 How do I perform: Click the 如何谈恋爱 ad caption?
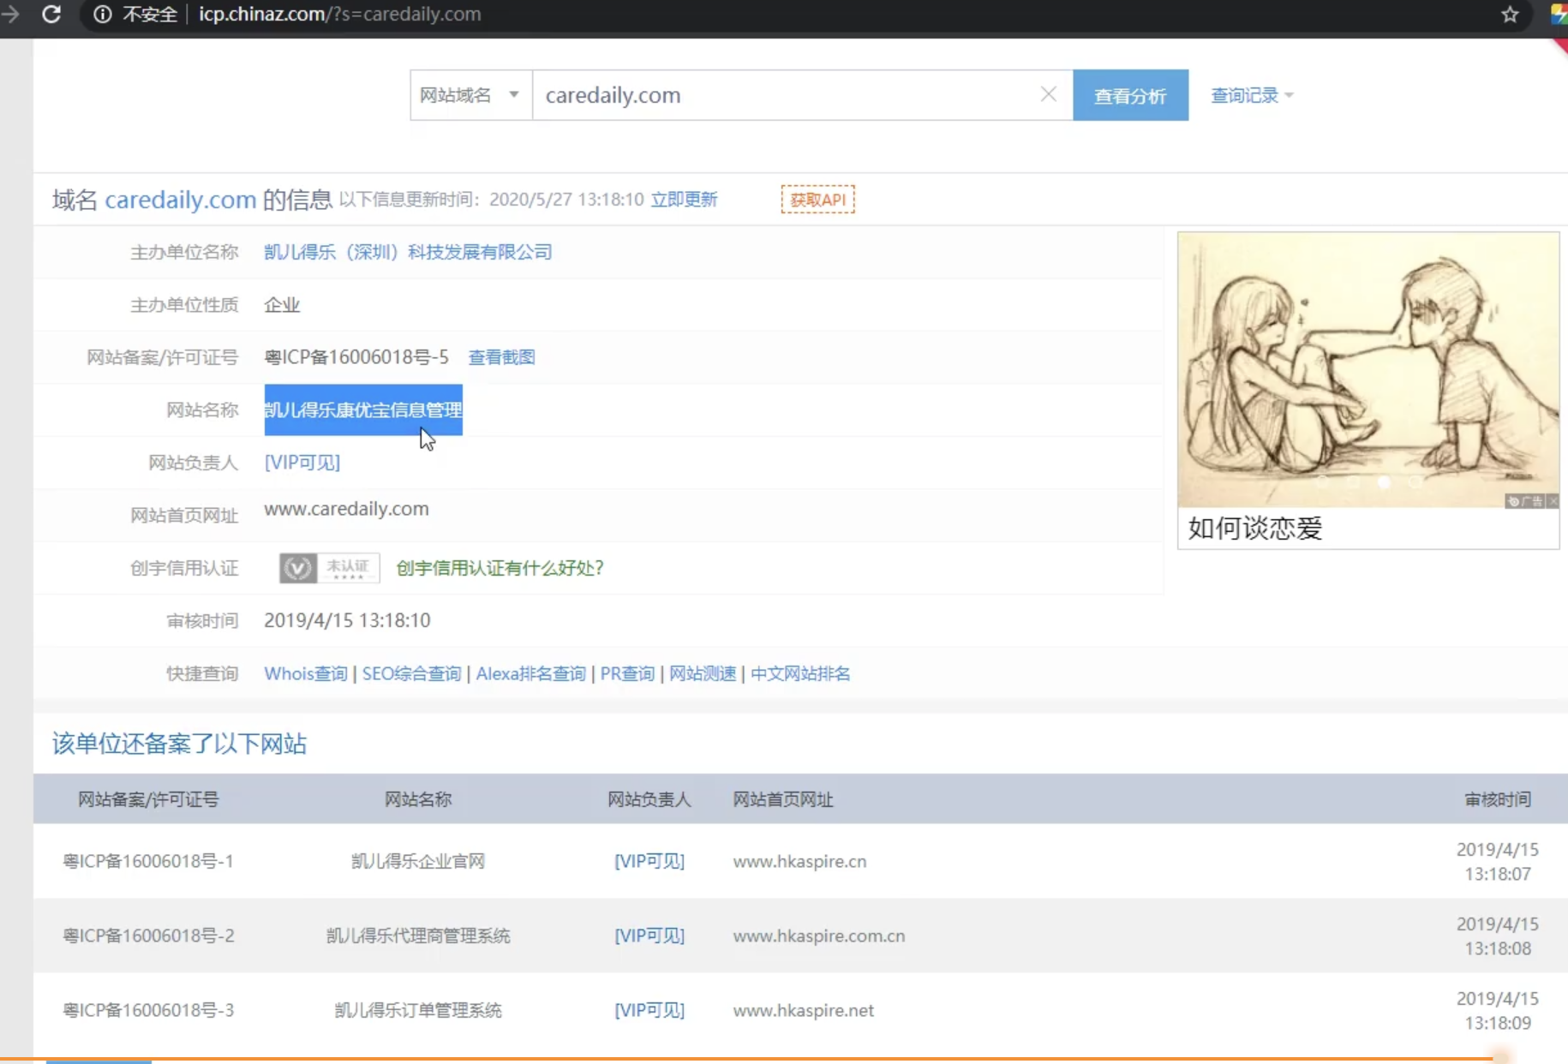[1255, 529]
